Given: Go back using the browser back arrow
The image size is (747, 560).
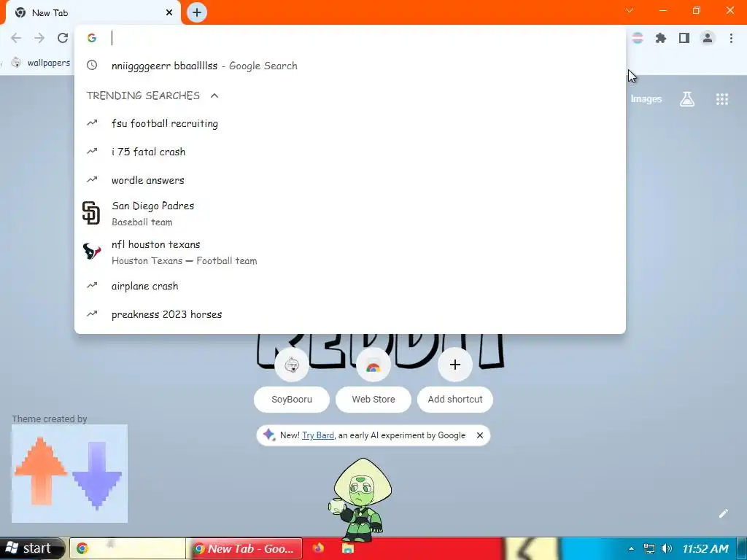Looking at the screenshot, I should click(16, 38).
